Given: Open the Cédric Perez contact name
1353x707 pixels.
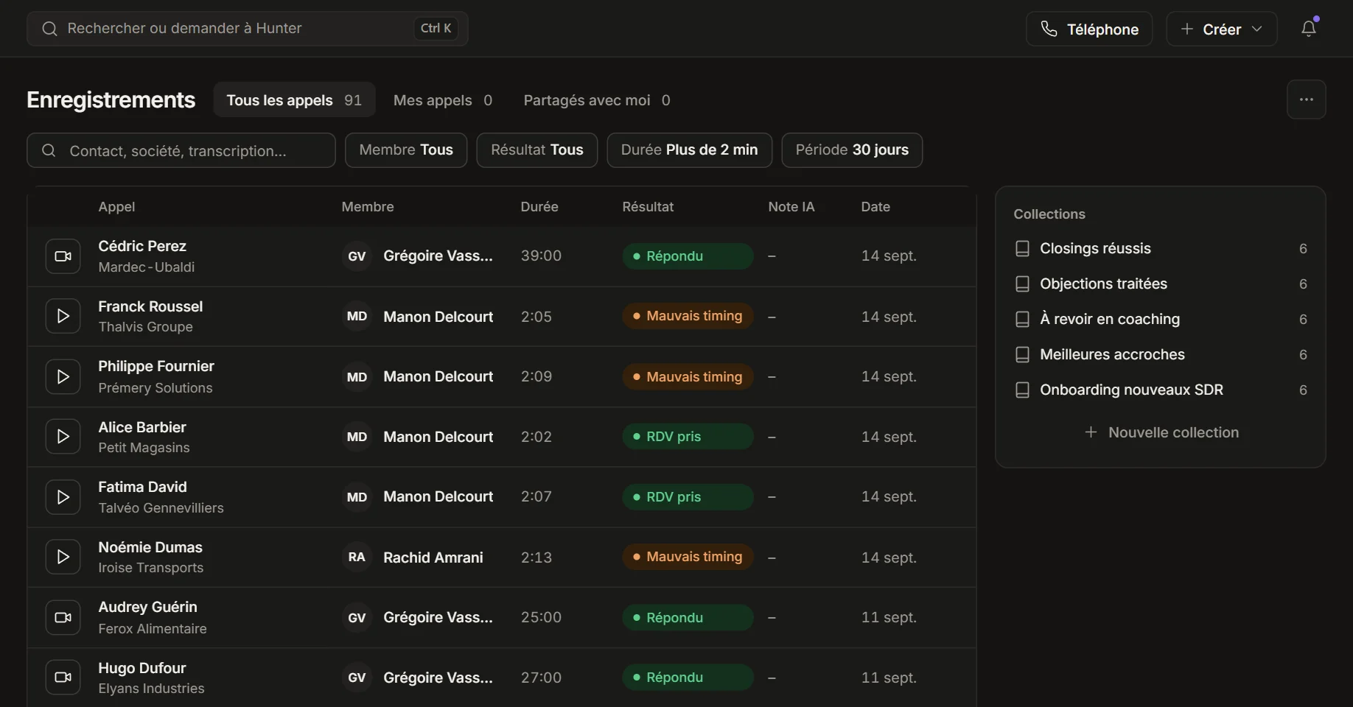Looking at the screenshot, I should pyautogui.click(x=142, y=246).
